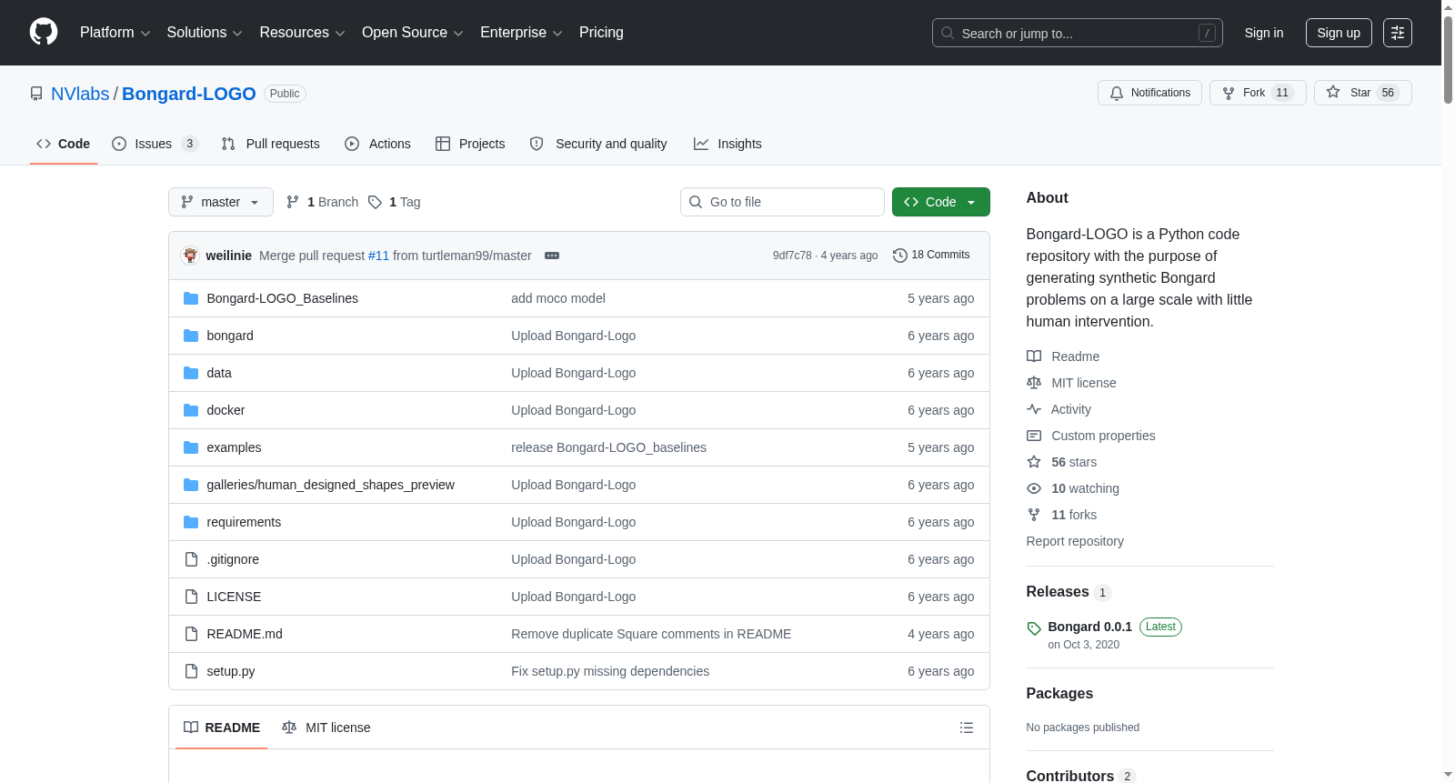The height and width of the screenshot is (783, 1455).
Task: Open 'Remove duplicate Square comments in README' commit
Action: [x=651, y=634]
